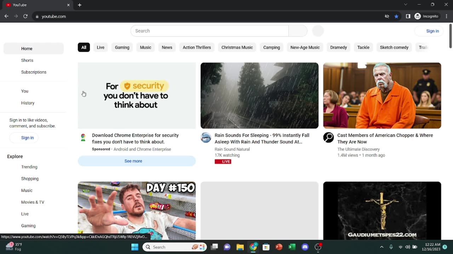Select the Live filter chip
This screenshot has height=254, width=453.
(x=101, y=47)
